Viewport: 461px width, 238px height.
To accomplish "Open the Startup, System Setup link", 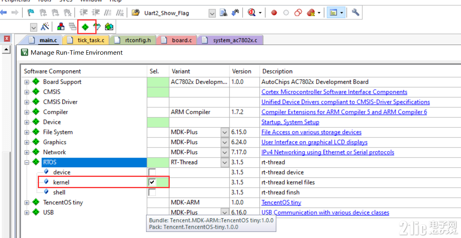I will [290, 122].
